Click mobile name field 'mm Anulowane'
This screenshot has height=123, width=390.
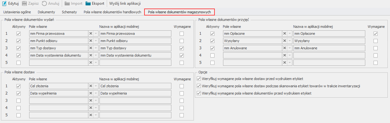coord(329,48)
